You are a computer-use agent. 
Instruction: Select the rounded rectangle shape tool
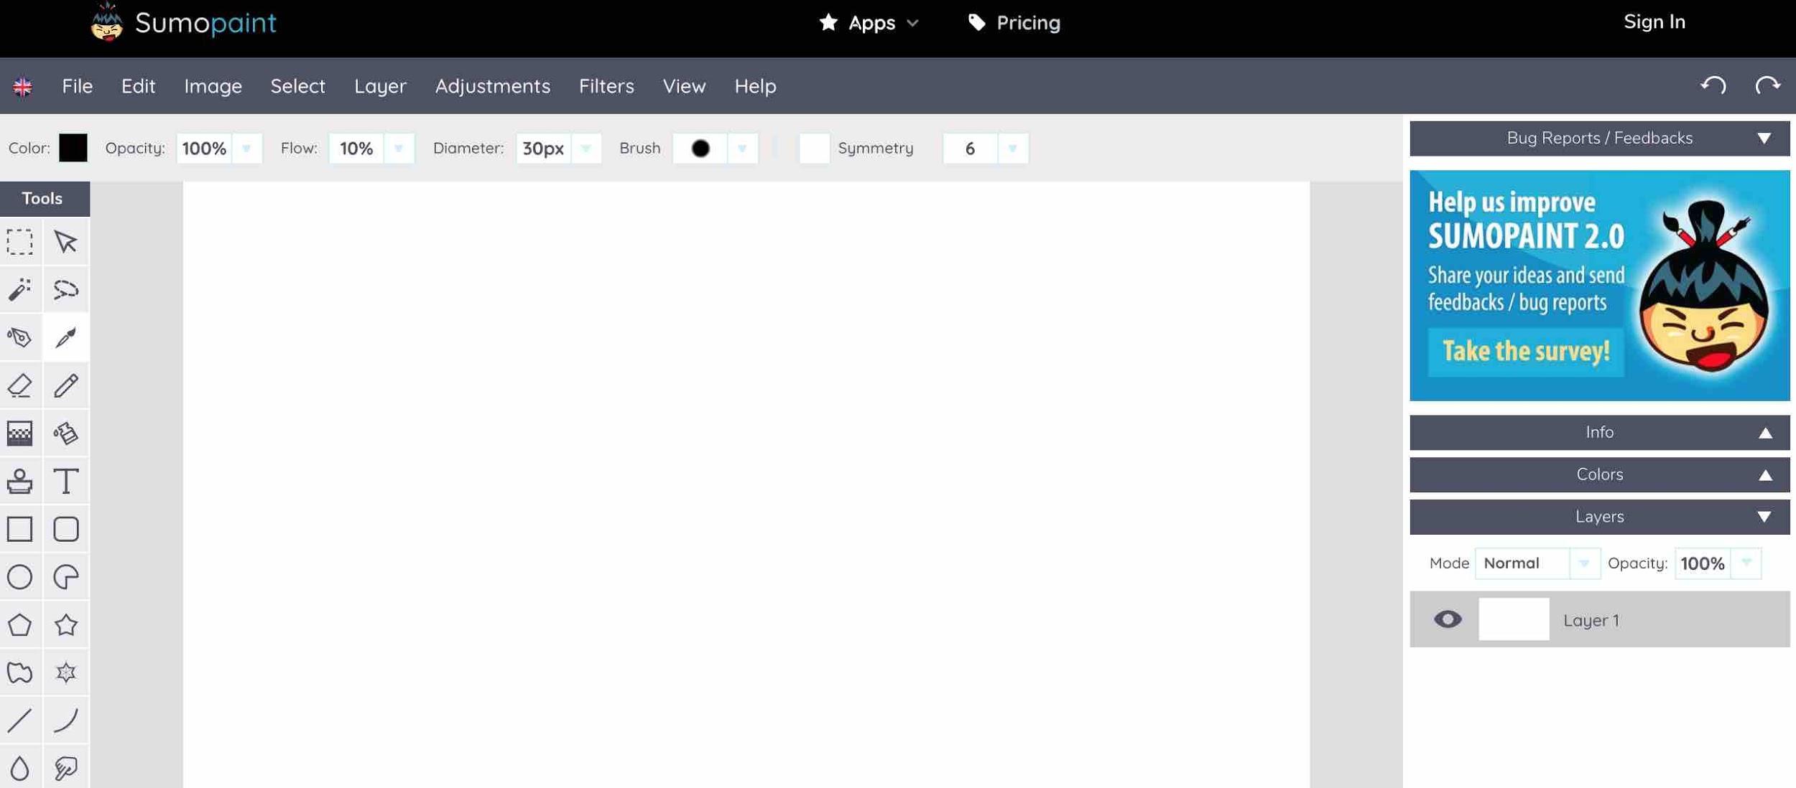coord(66,529)
